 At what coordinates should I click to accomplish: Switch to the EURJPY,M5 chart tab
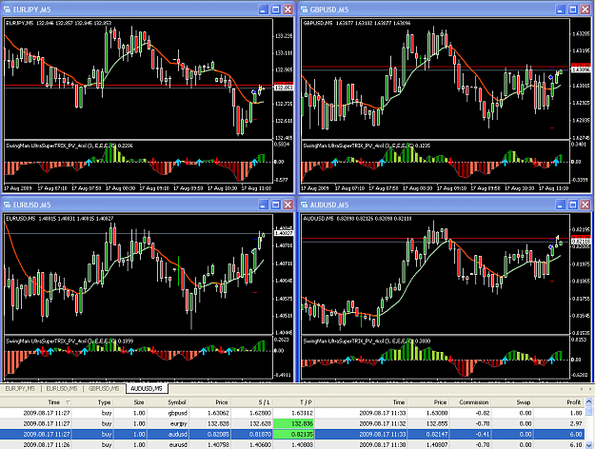[x=20, y=389]
